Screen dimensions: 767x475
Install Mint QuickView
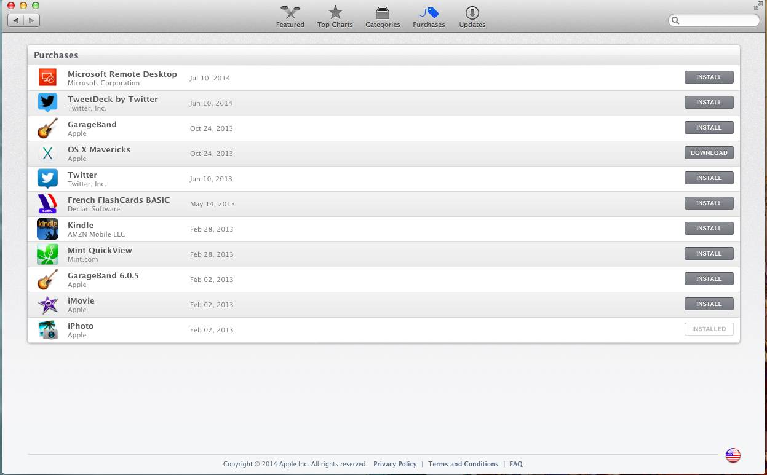pos(709,254)
